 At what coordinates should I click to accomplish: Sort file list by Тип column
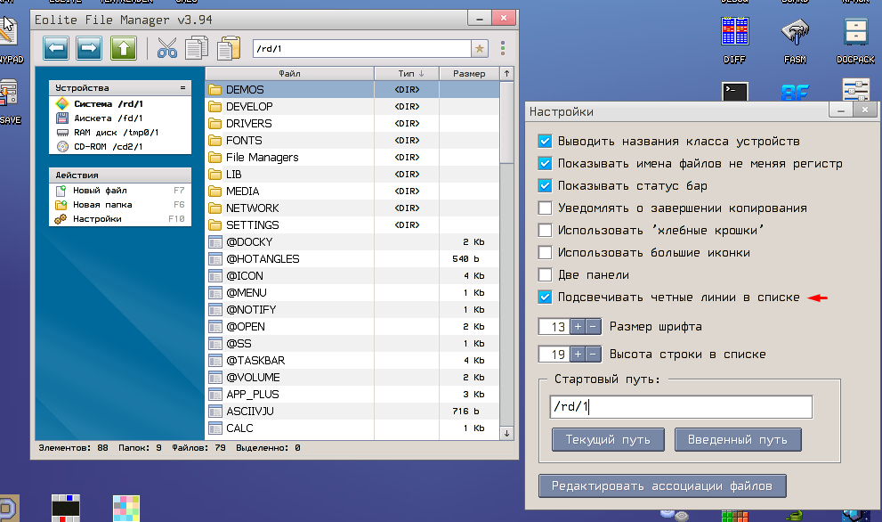pyautogui.click(x=410, y=73)
